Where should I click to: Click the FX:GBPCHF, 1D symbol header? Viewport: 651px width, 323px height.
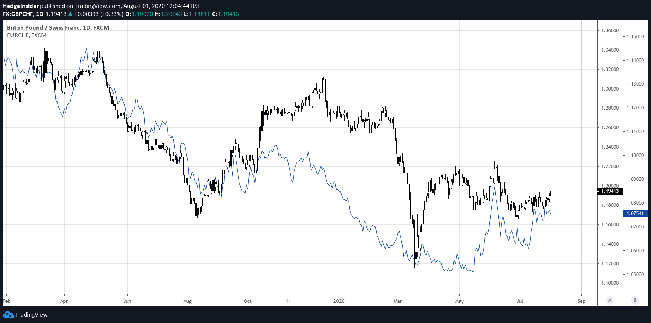(x=23, y=14)
